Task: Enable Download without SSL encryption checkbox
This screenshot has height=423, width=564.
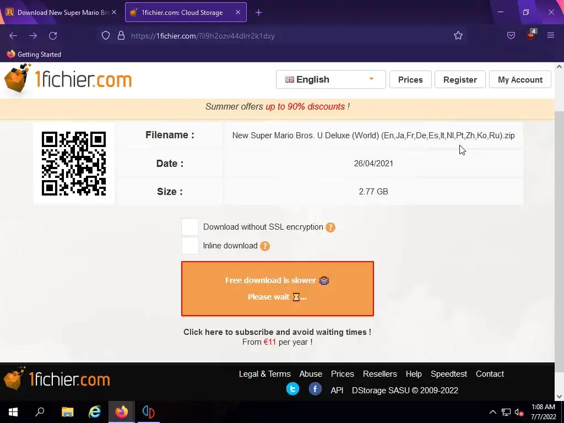Action: 190,227
